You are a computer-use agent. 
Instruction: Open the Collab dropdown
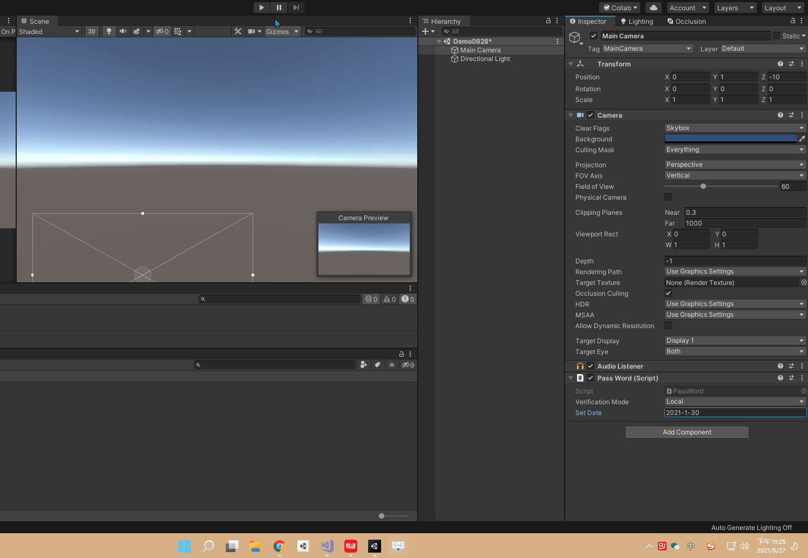pos(620,8)
